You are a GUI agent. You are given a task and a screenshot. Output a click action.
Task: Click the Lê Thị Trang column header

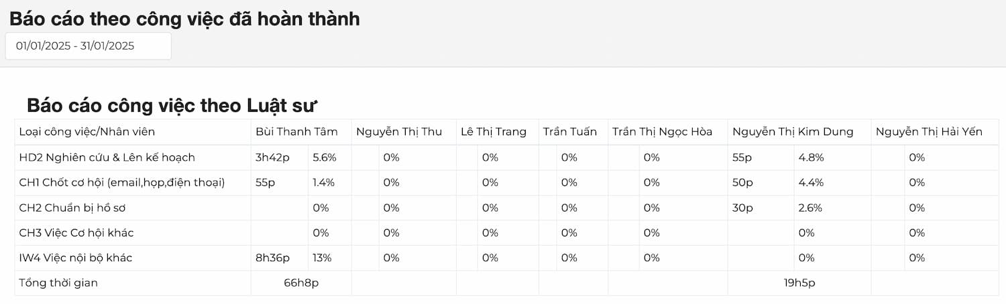click(494, 132)
